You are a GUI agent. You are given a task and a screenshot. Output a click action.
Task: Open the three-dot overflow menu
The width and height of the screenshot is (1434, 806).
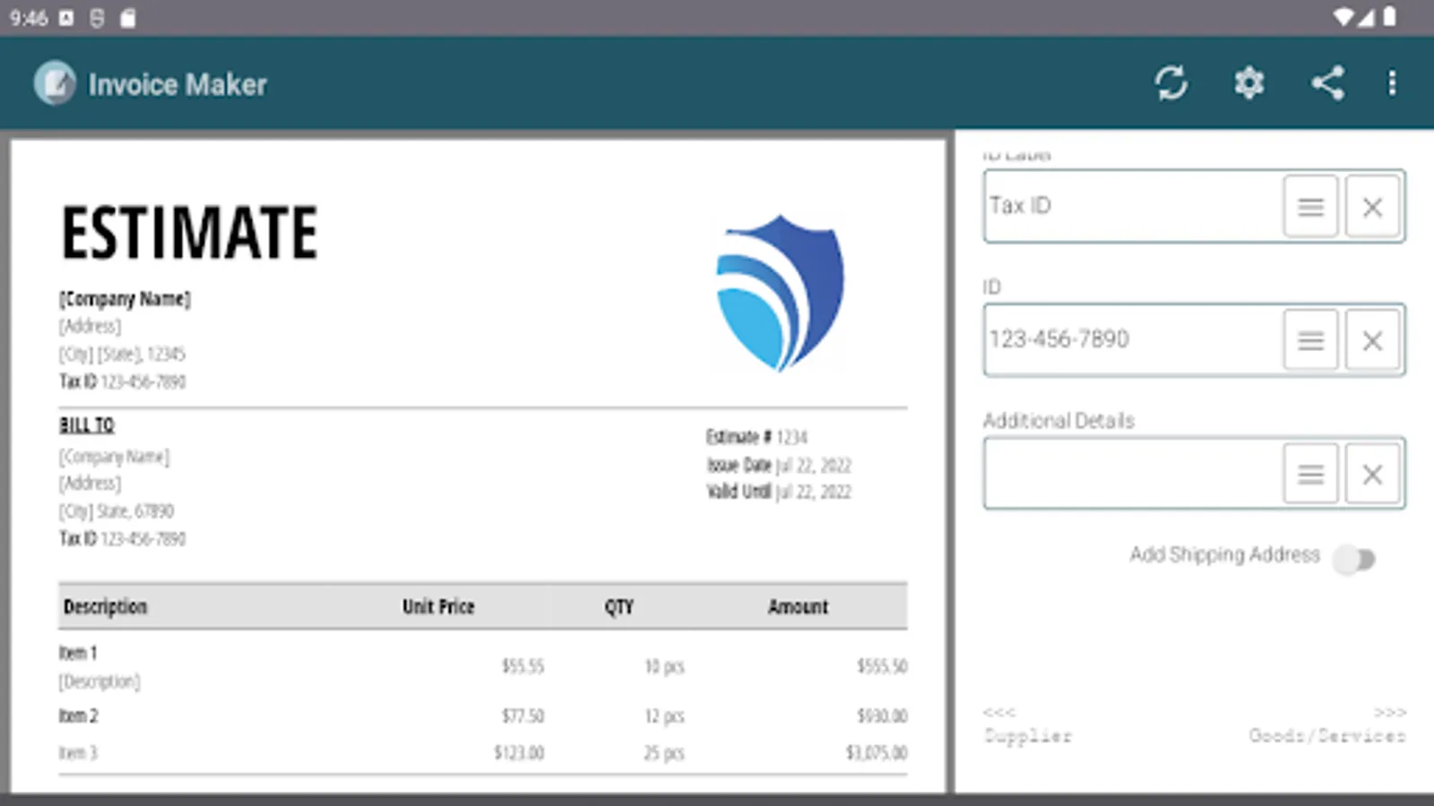tap(1392, 83)
